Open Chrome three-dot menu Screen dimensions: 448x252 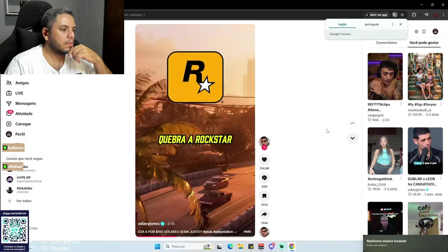tap(443, 15)
